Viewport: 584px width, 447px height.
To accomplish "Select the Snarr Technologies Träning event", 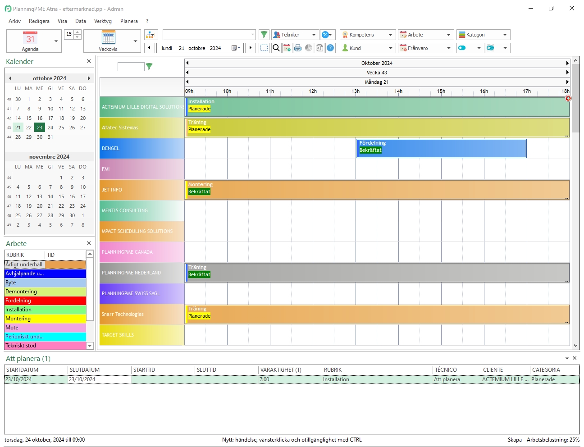I will [377, 314].
